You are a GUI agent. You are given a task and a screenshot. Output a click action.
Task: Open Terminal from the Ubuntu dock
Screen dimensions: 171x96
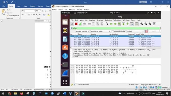pyautogui.click(x=65, y=65)
